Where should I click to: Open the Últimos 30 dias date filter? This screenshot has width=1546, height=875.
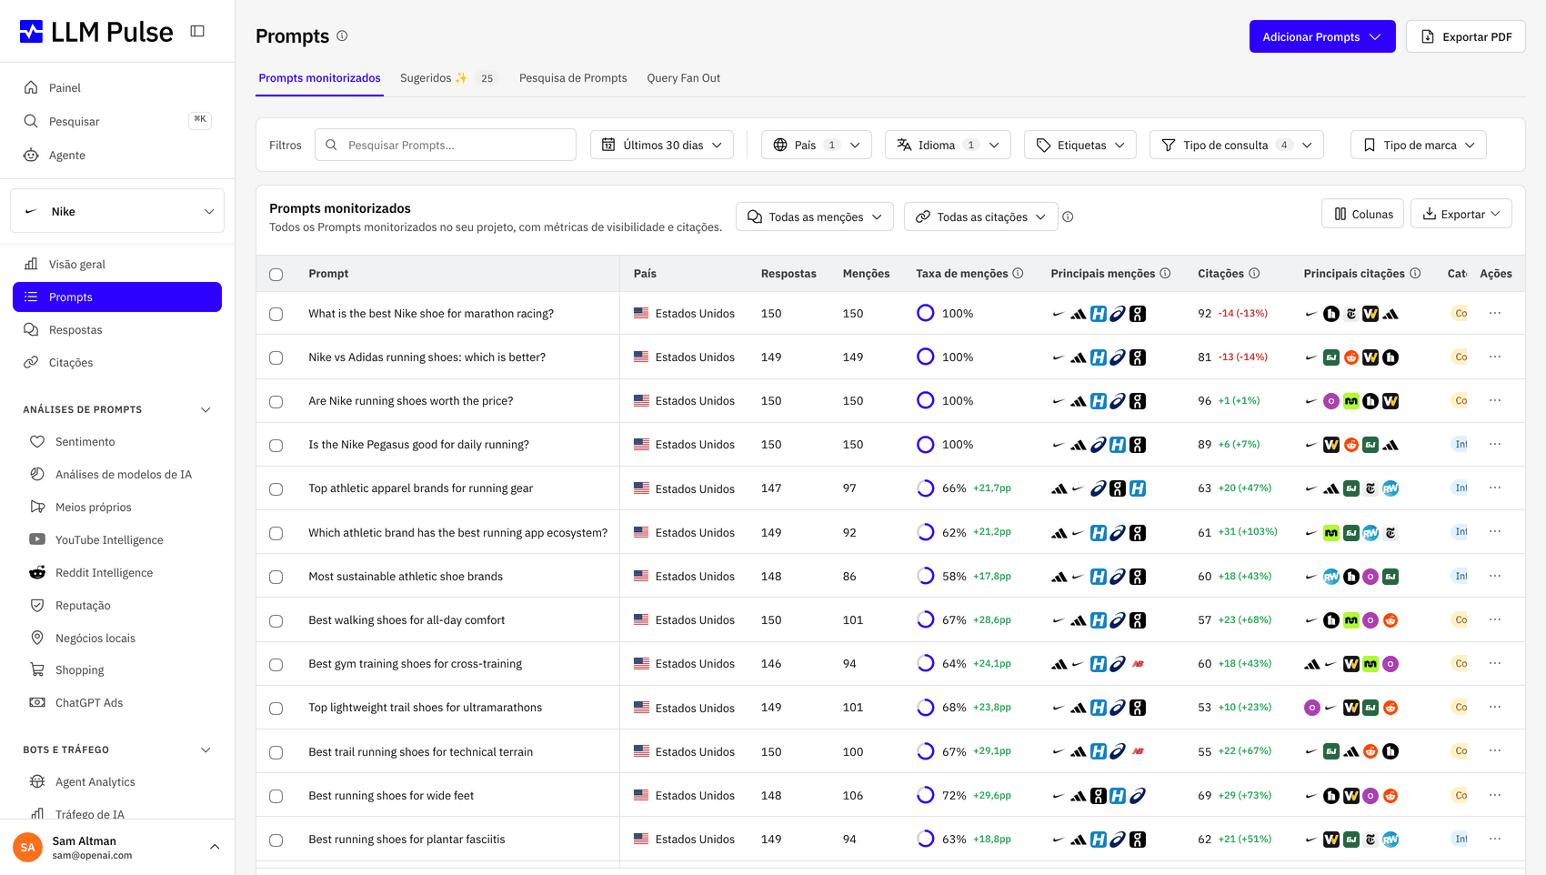(662, 145)
